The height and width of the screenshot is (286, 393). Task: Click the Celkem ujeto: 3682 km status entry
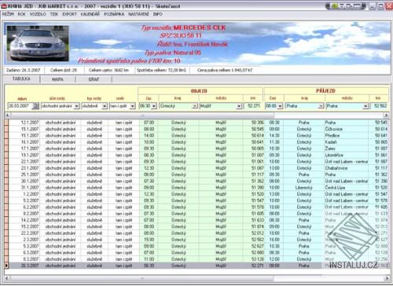[x=108, y=70]
